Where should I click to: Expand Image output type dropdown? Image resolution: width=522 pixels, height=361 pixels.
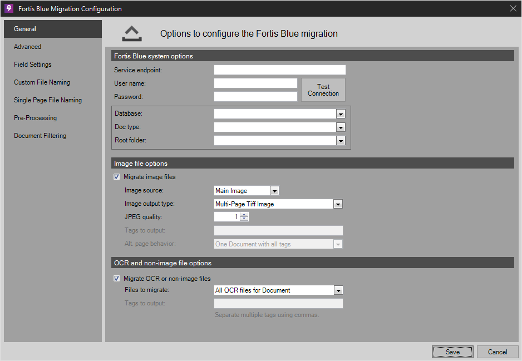tap(338, 204)
